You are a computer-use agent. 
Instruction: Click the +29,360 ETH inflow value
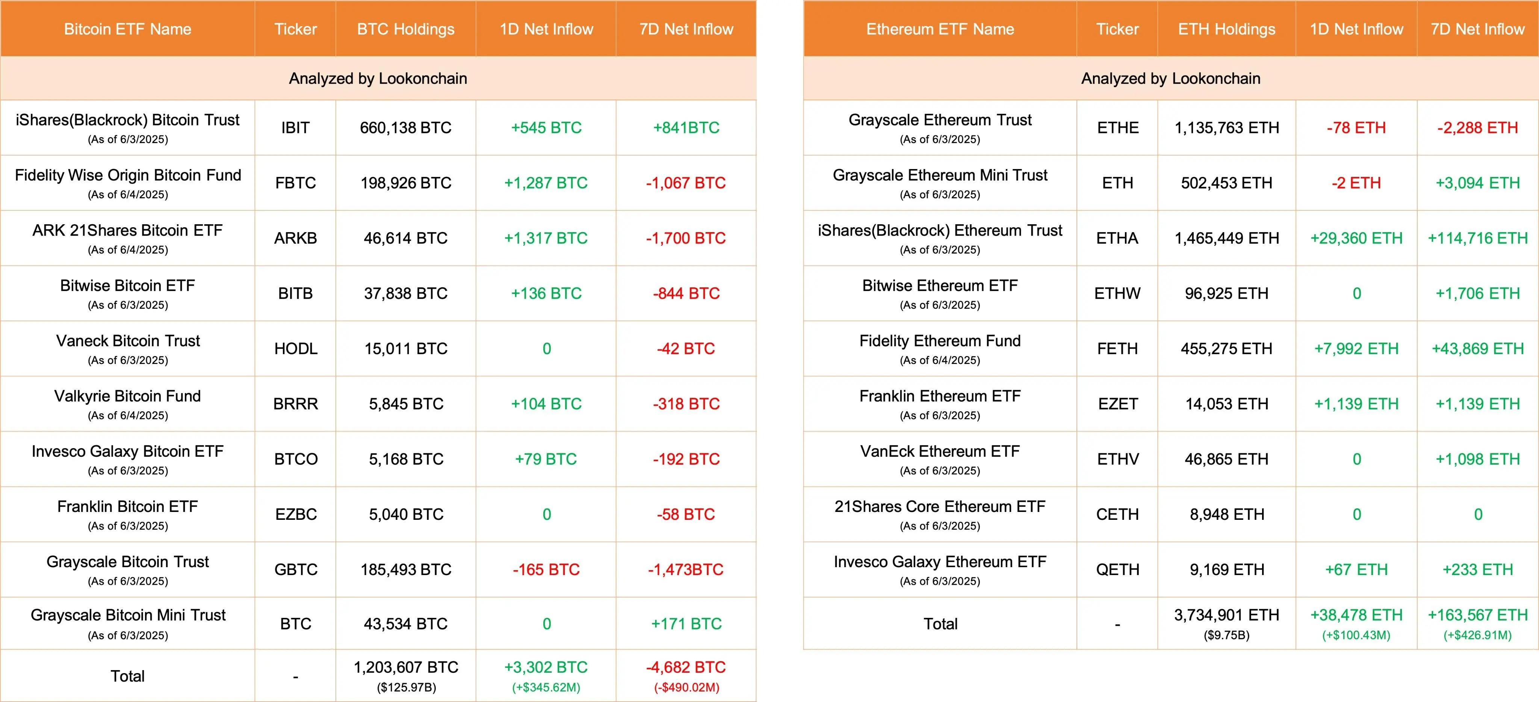coord(1356,239)
